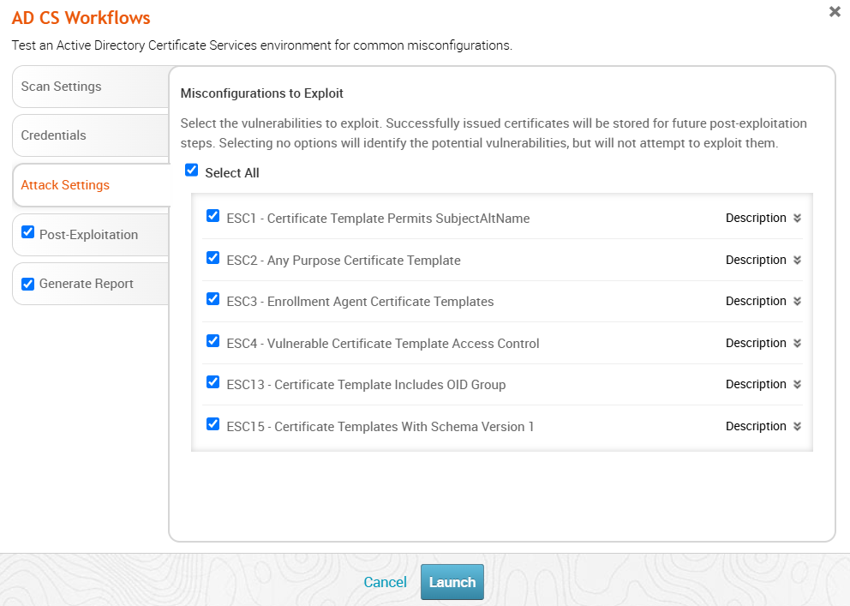Uncheck the Generate Report checkbox
This screenshot has width=850, height=606.
pos(27,284)
